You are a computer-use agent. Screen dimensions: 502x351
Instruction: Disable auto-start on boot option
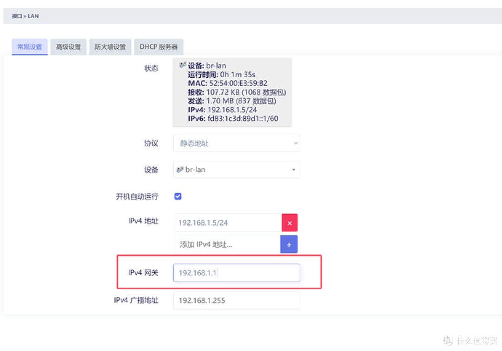[178, 196]
